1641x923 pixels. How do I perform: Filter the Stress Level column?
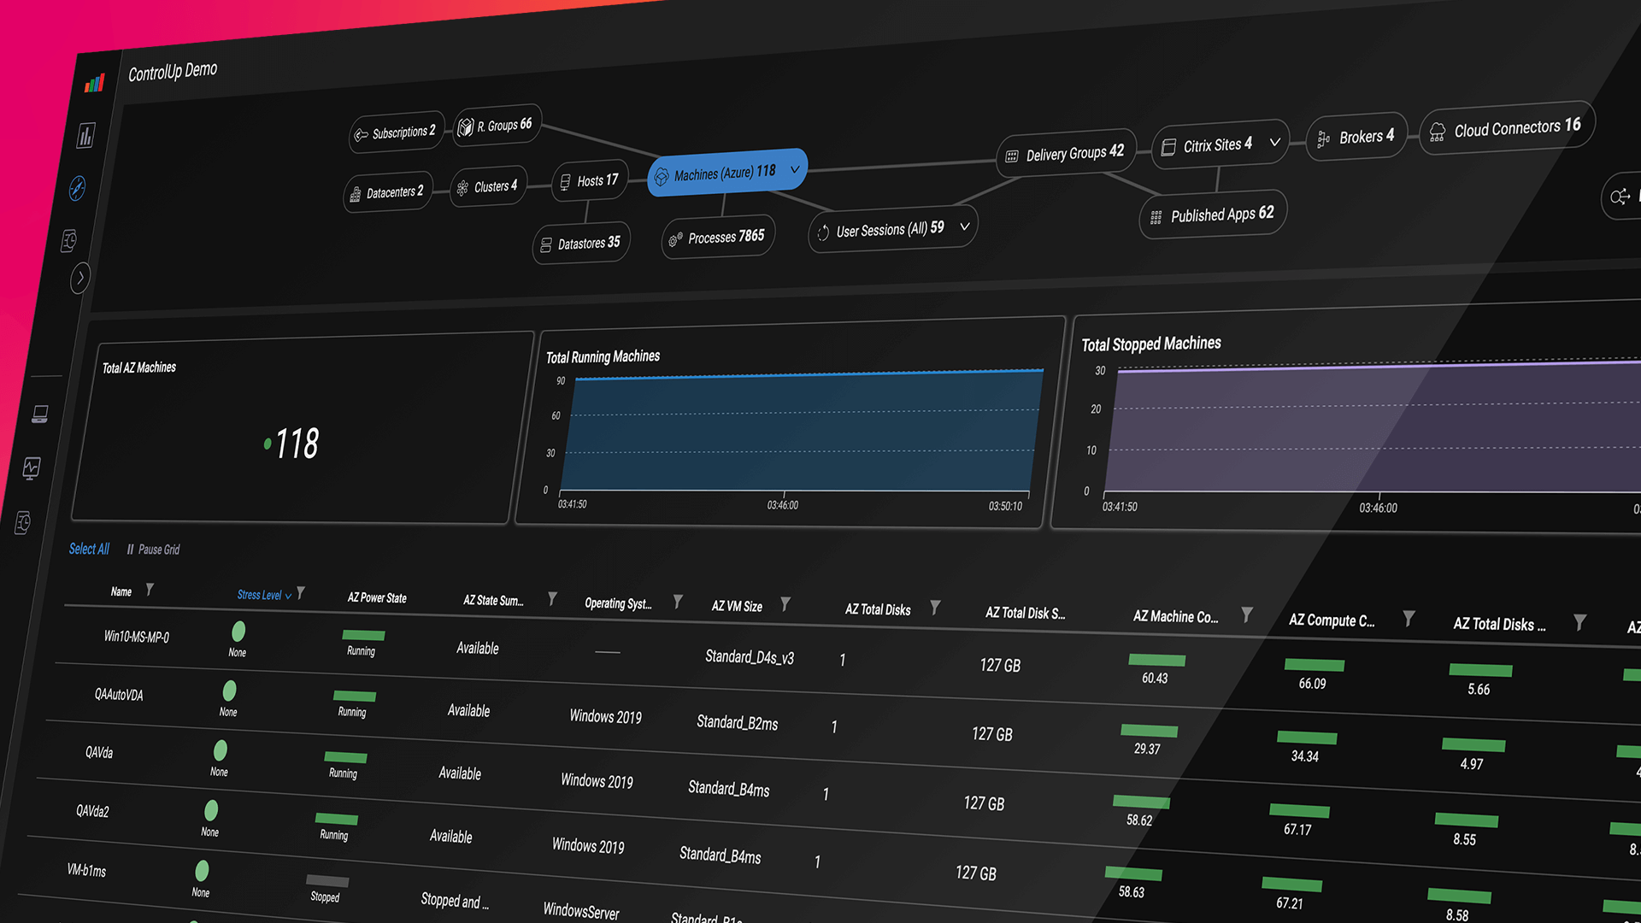click(x=301, y=592)
